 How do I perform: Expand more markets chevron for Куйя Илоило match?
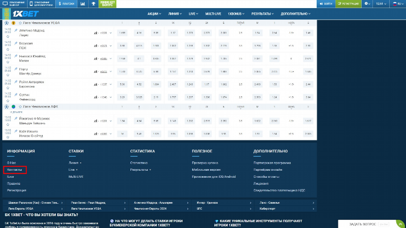tap(111, 134)
